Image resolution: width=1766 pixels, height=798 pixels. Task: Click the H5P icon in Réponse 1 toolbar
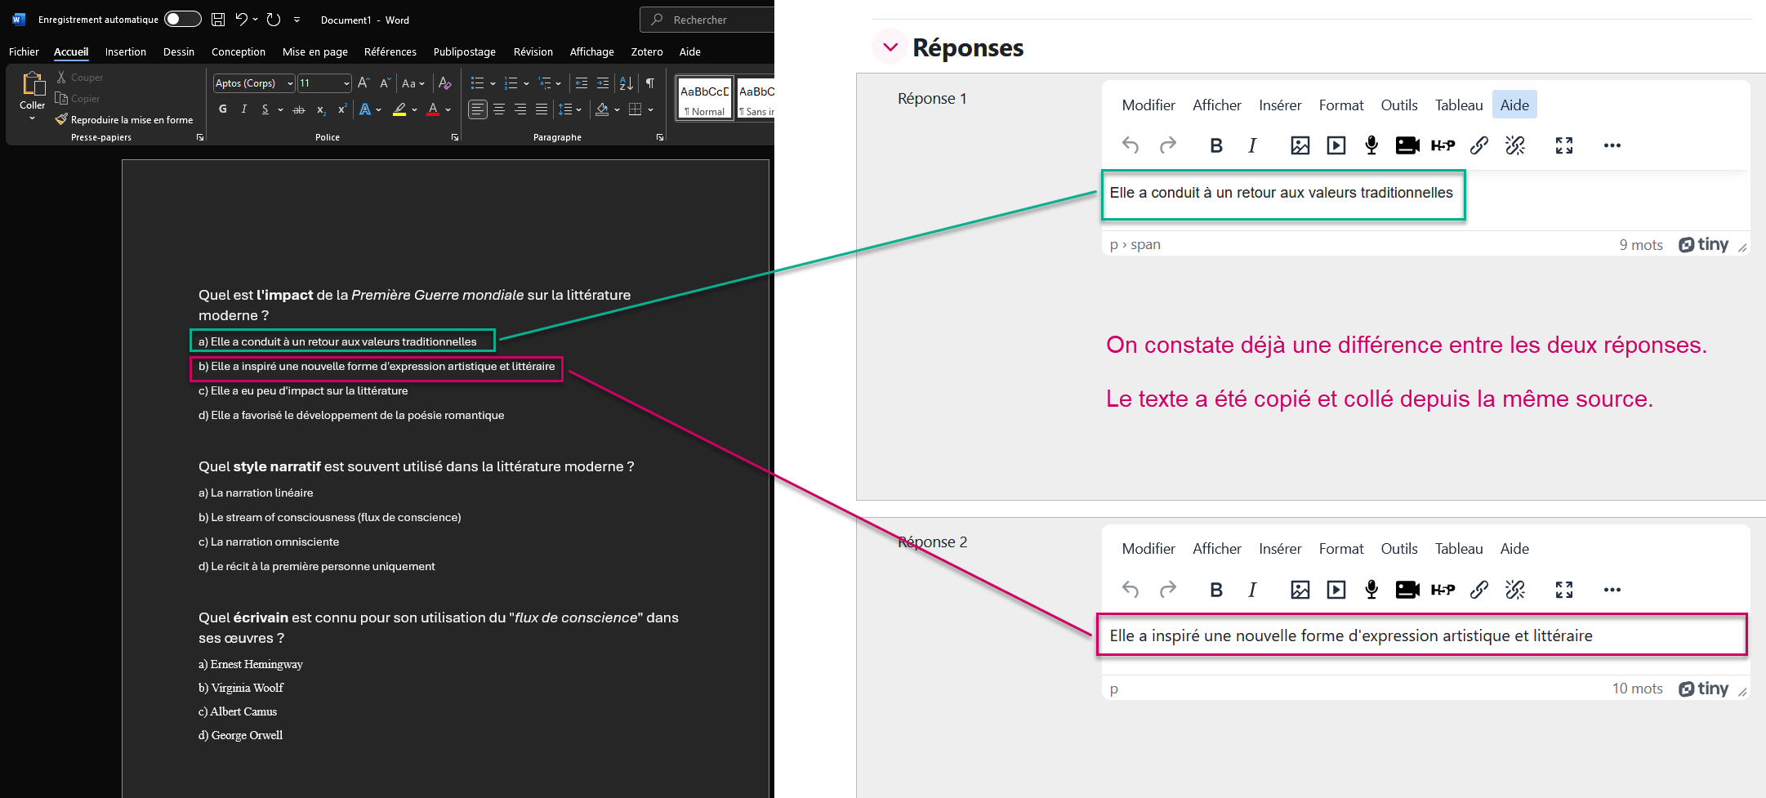(x=1443, y=145)
